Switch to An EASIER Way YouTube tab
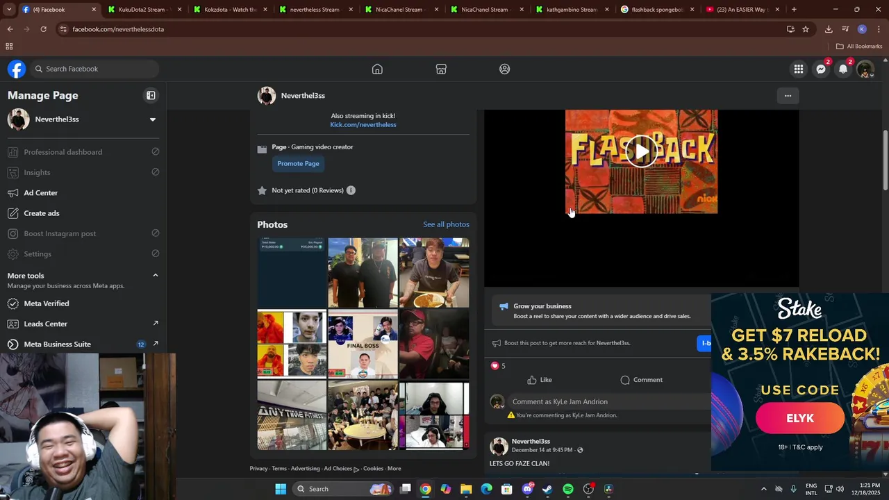This screenshot has height=500, width=889. tap(742, 10)
